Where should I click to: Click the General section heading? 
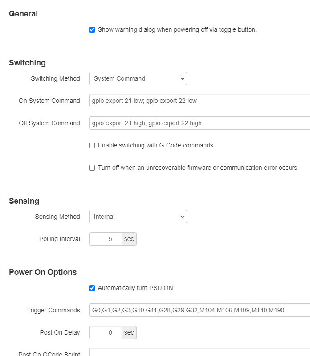click(x=23, y=14)
